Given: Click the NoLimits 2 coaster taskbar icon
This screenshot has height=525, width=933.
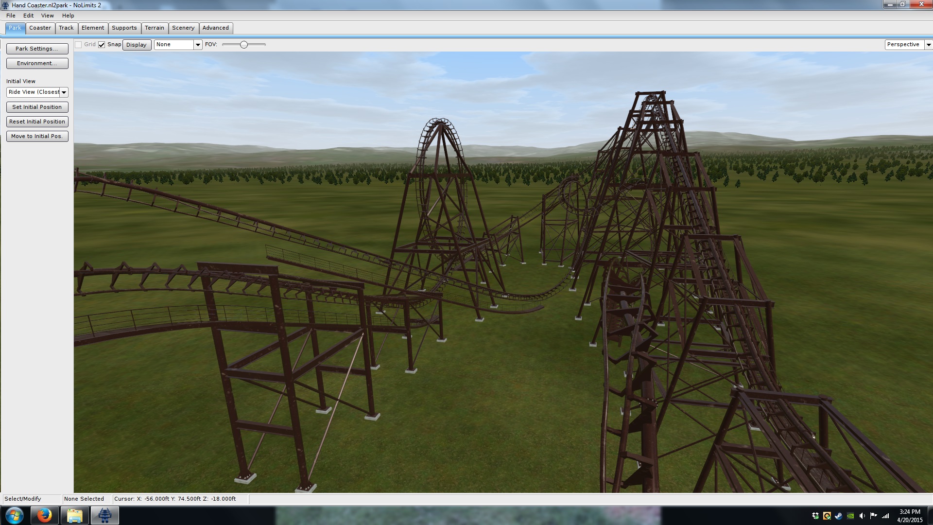Looking at the screenshot, I should pyautogui.click(x=104, y=515).
